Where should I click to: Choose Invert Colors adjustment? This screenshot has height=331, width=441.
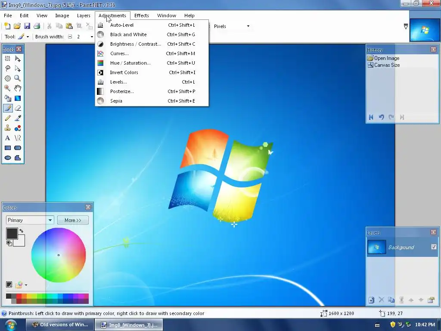click(152, 72)
